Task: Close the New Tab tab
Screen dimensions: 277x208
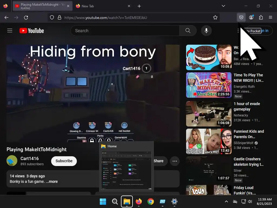Action: pyautogui.click(x=129, y=6)
